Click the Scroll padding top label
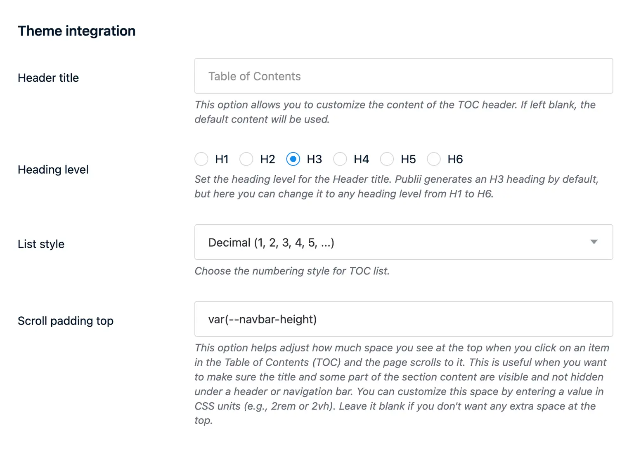This screenshot has width=634, height=457. pyautogui.click(x=66, y=320)
